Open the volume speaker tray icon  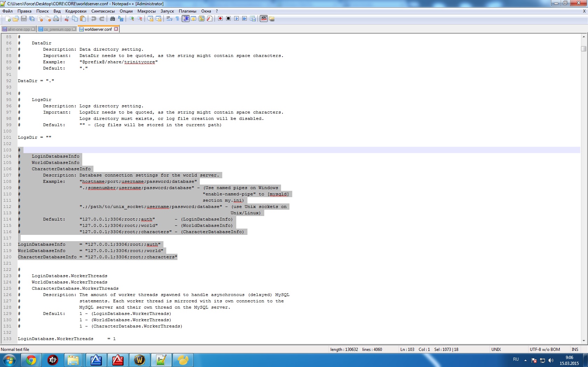click(x=551, y=360)
